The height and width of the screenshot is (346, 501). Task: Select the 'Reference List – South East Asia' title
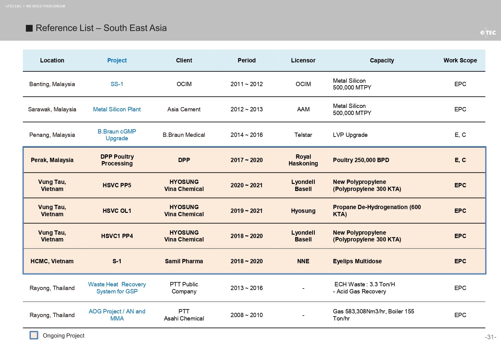(101, 28)
